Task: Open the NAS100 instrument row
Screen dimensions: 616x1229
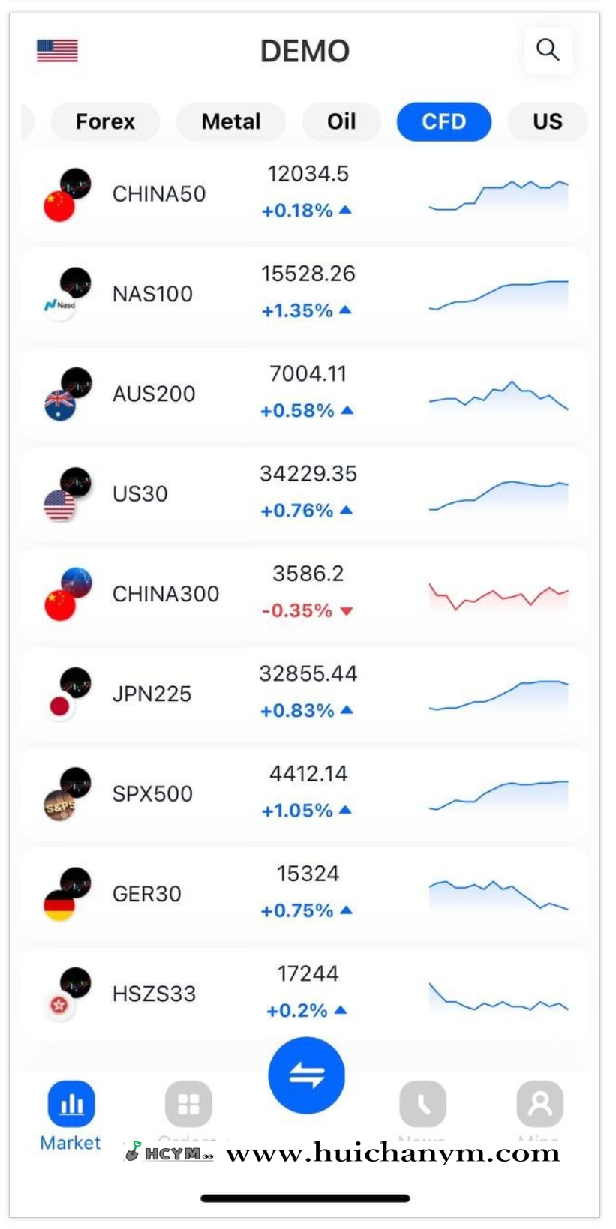Action: (304, 294)
